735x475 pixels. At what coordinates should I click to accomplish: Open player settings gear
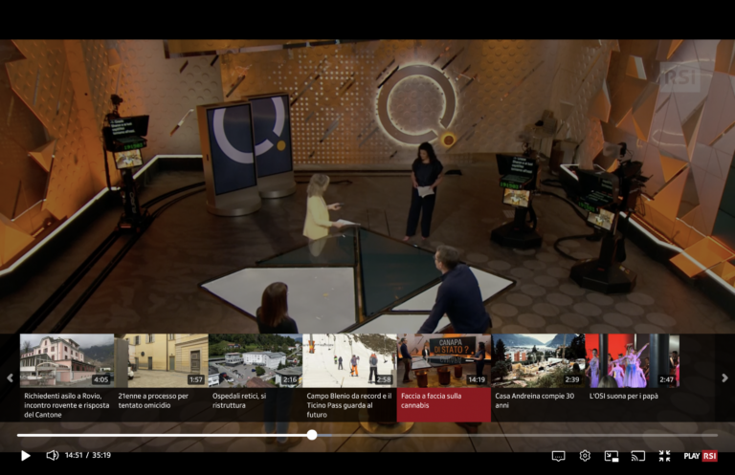point(585,456)
